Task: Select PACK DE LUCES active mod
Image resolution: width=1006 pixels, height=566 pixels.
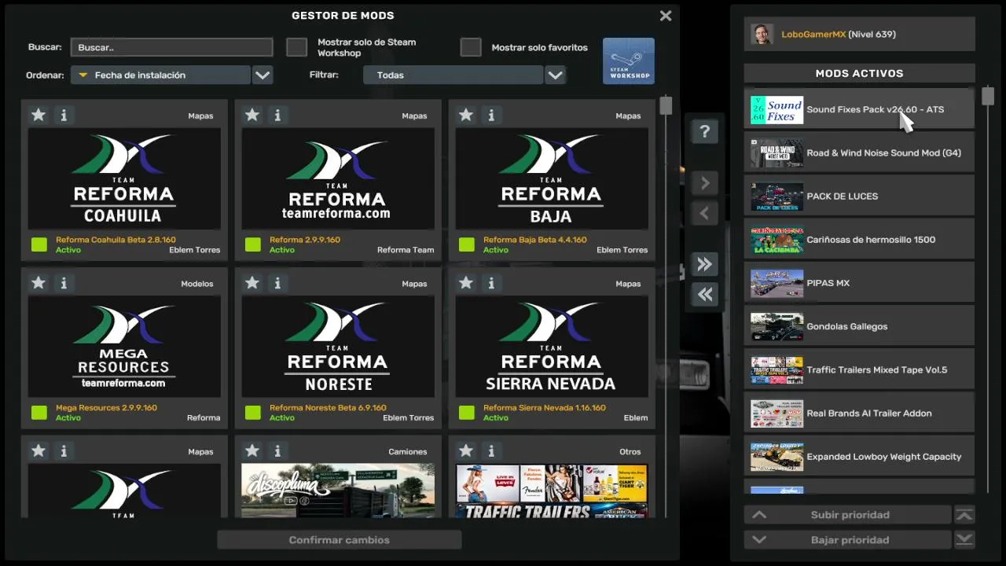Action: point(859,196)
